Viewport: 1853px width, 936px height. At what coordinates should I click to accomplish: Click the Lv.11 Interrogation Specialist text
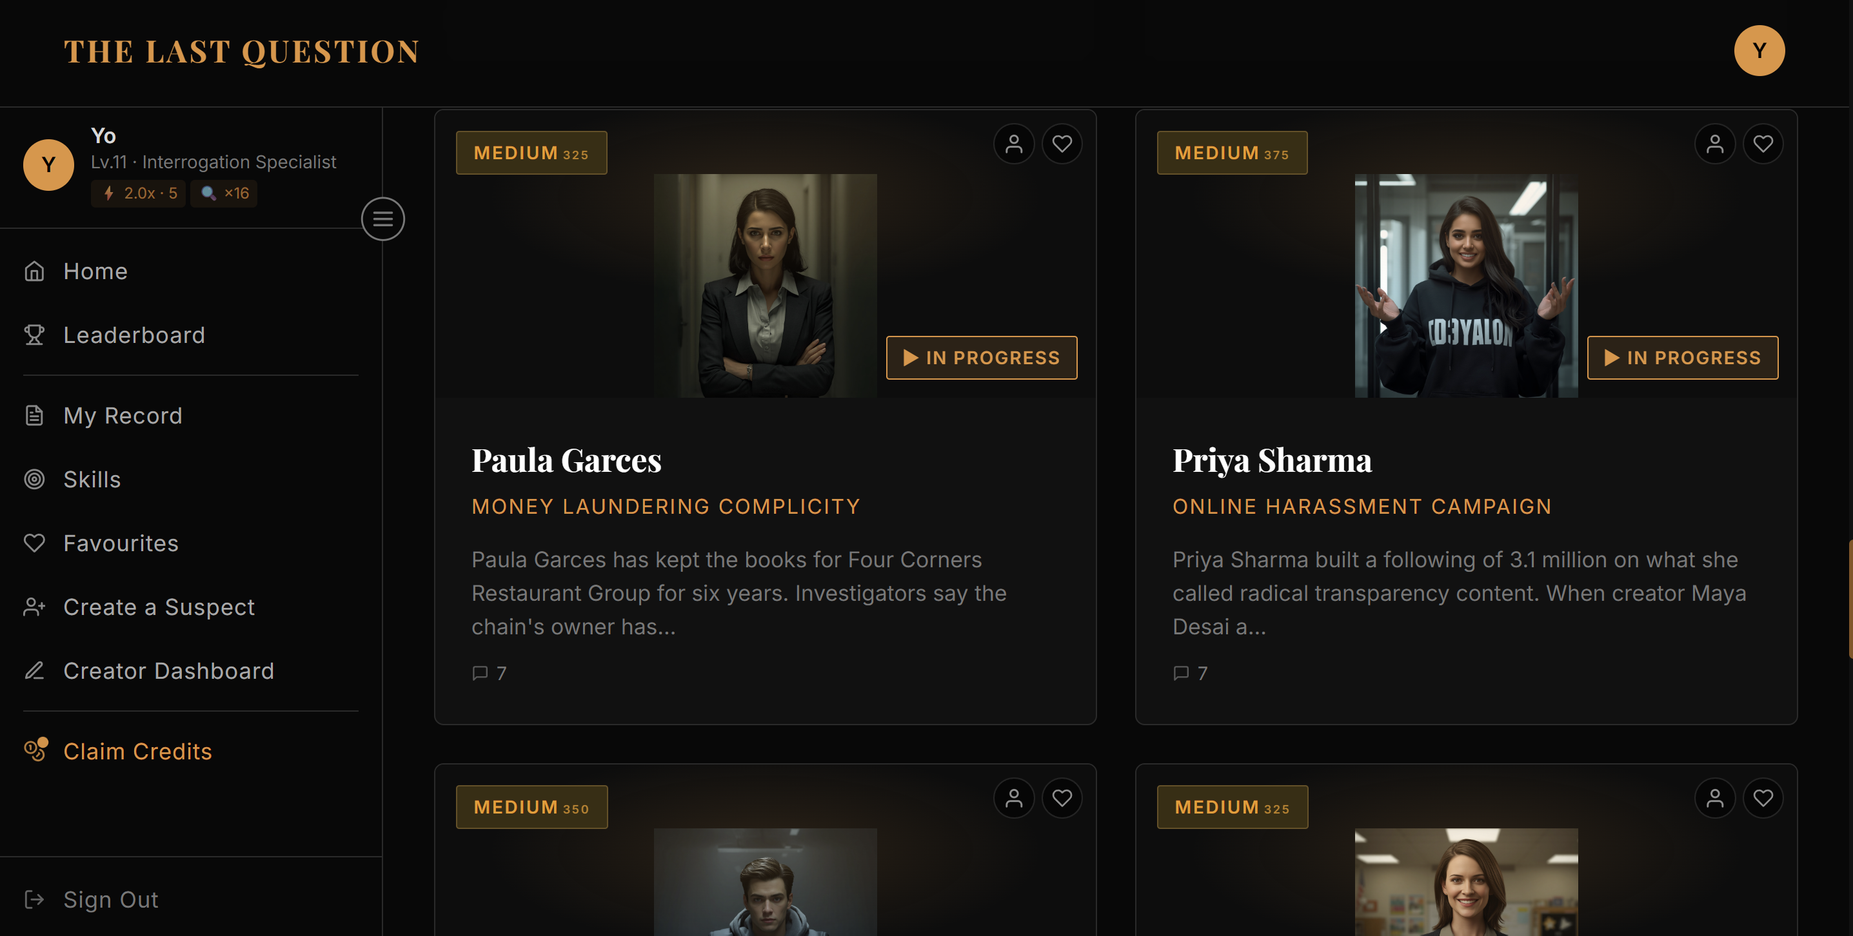[213, 162]
